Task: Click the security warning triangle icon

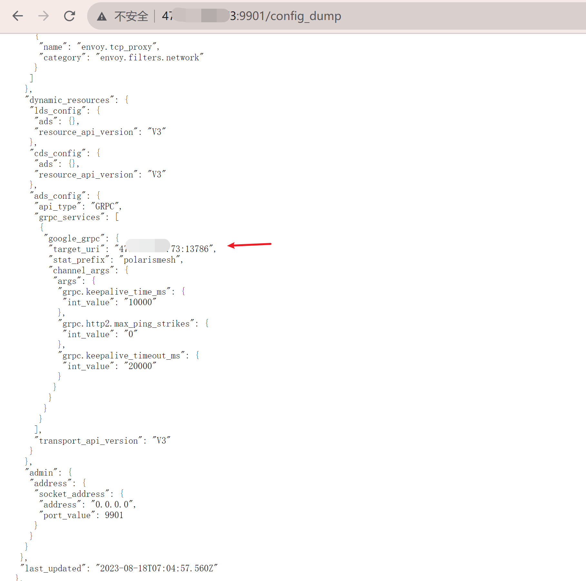Action: [x=102, y=16]
